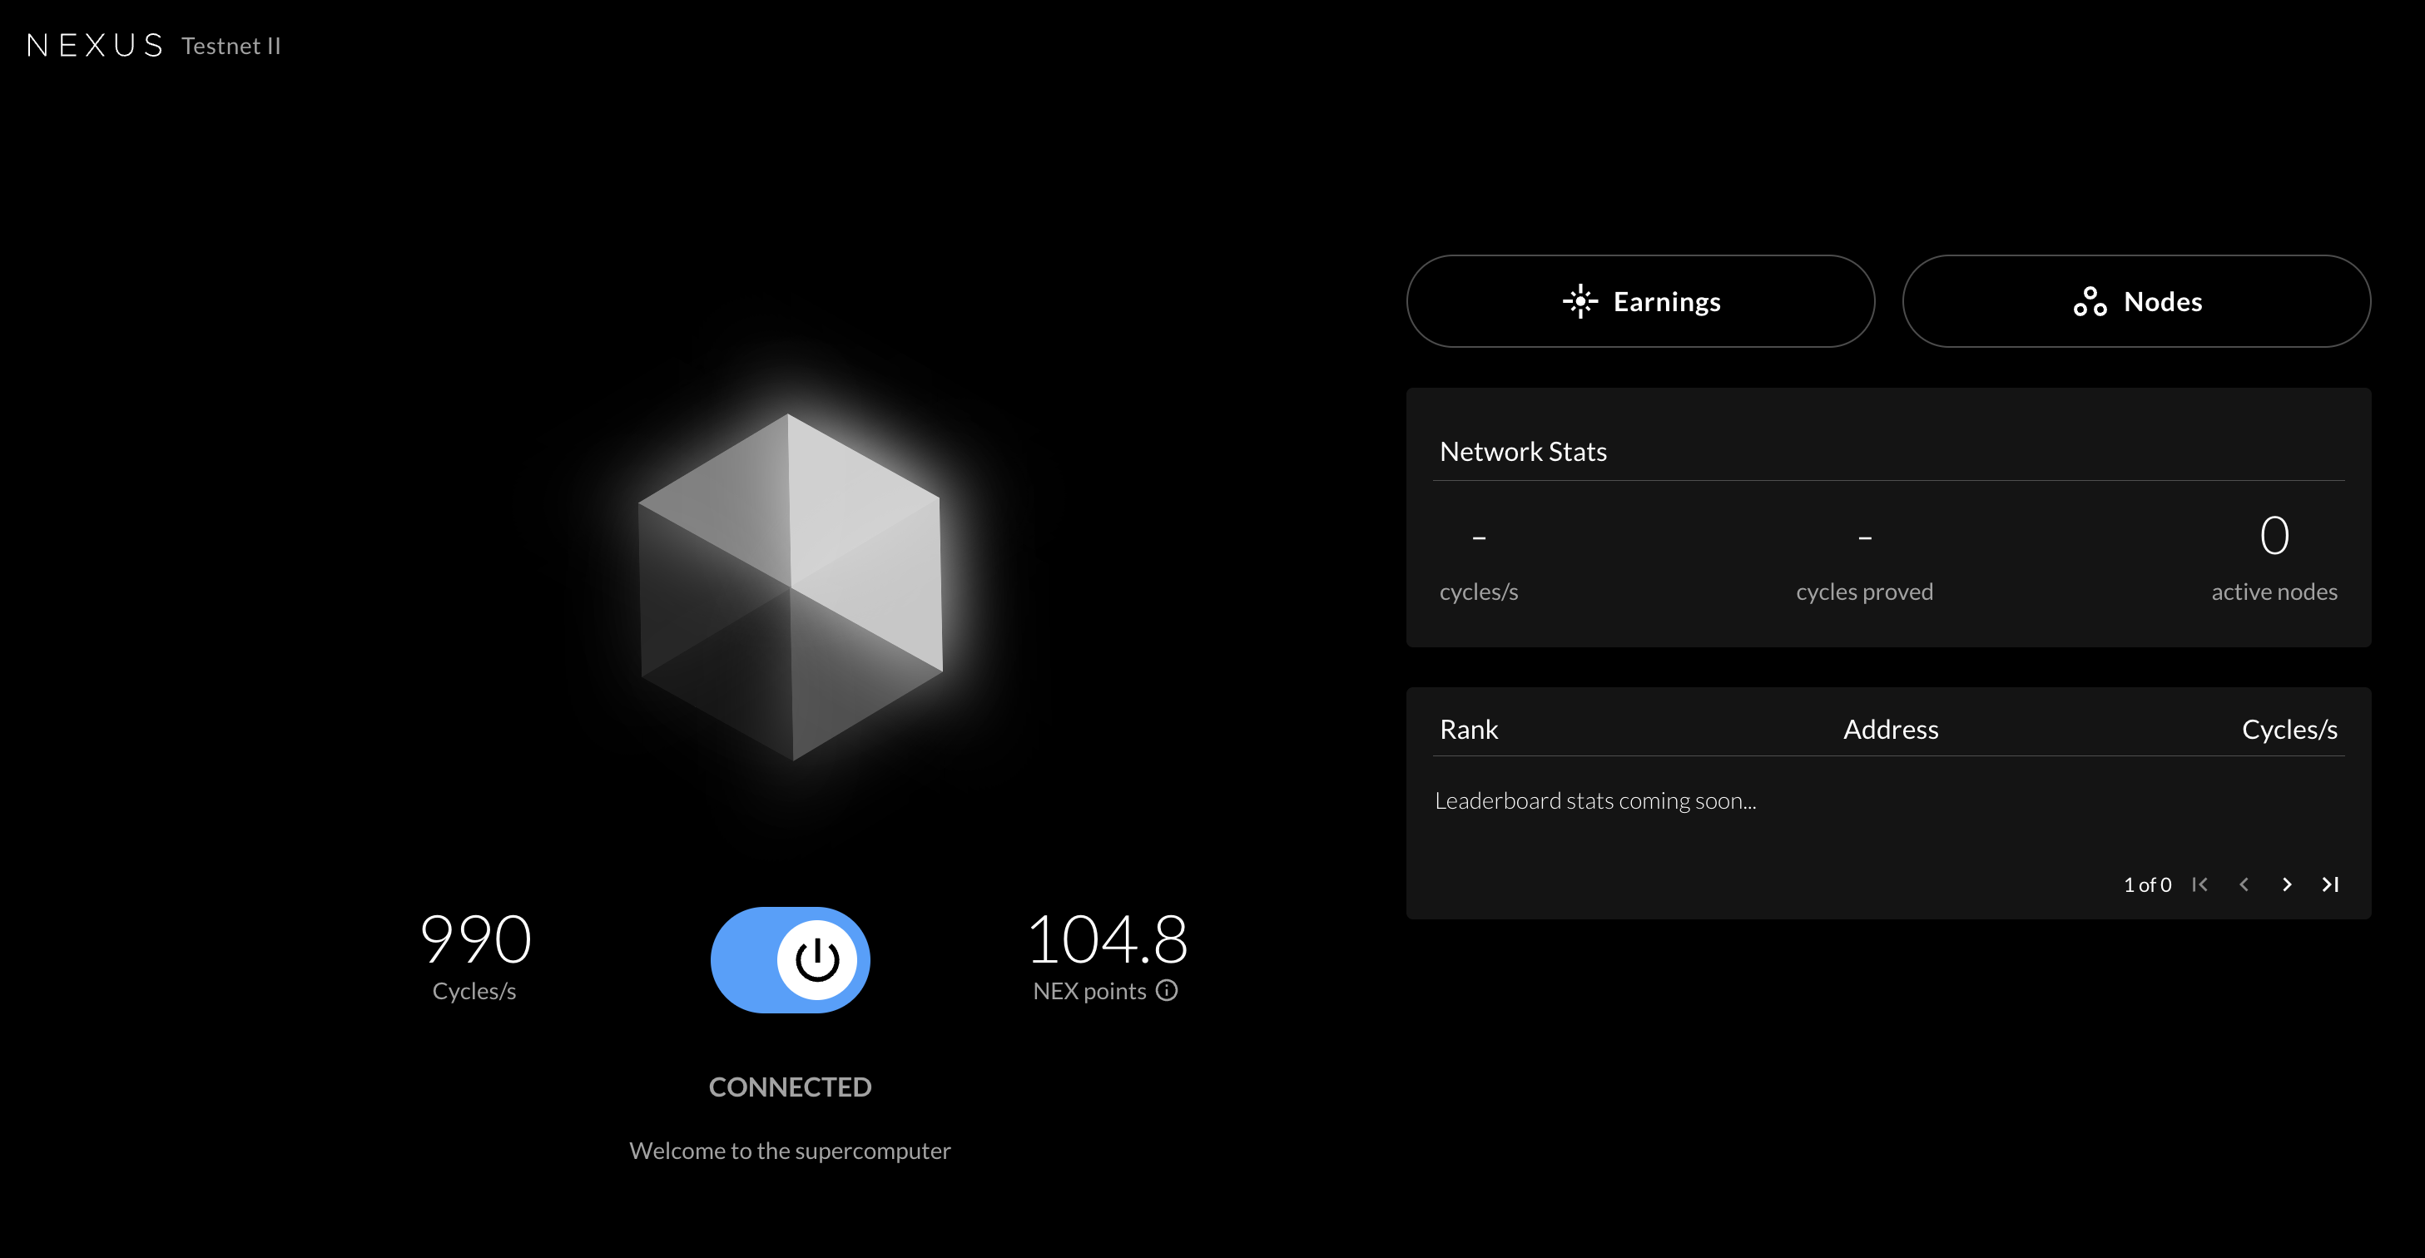Toggle the blue power connection switch
2425x1258 pixels.
click(790, 960)
